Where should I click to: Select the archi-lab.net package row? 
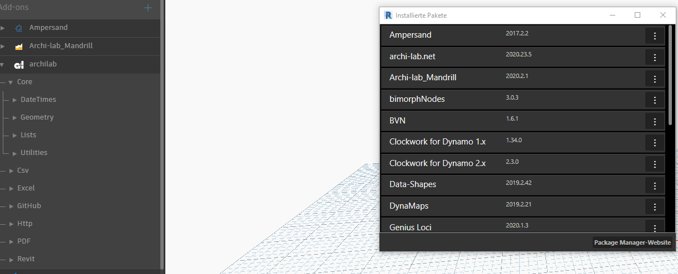tap(523, 57)
